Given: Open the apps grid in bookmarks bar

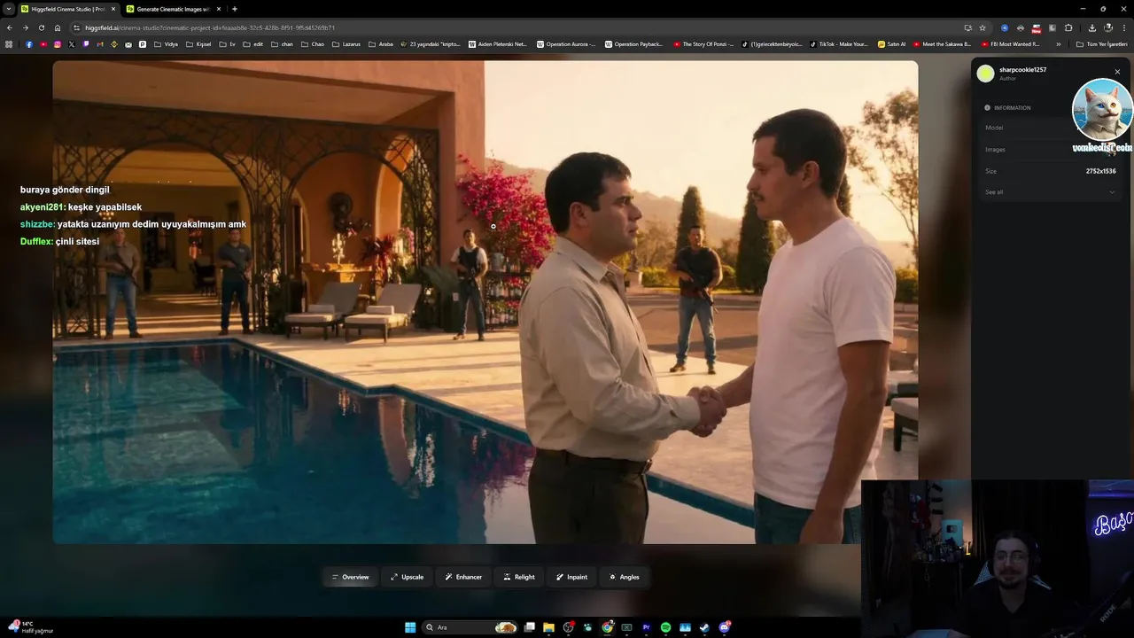Looking at the screenshot, I should click(9, 44).
